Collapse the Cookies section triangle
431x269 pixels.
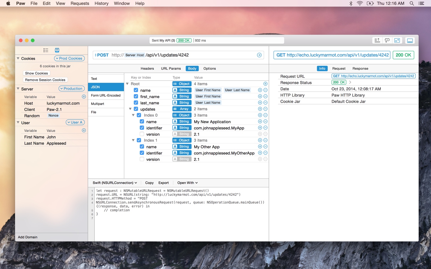coord(18,58)
